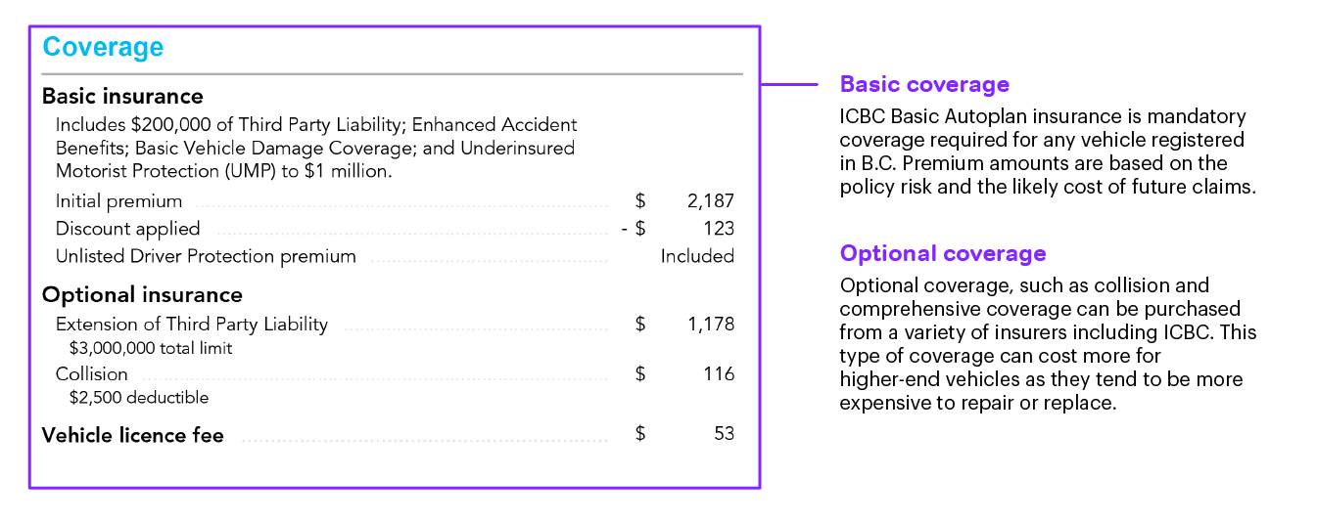Image resolution: width=1317 pixels, height=522 pixels.
Task: Click the 53 licence fee amount
Action: [x=724, y=433]
